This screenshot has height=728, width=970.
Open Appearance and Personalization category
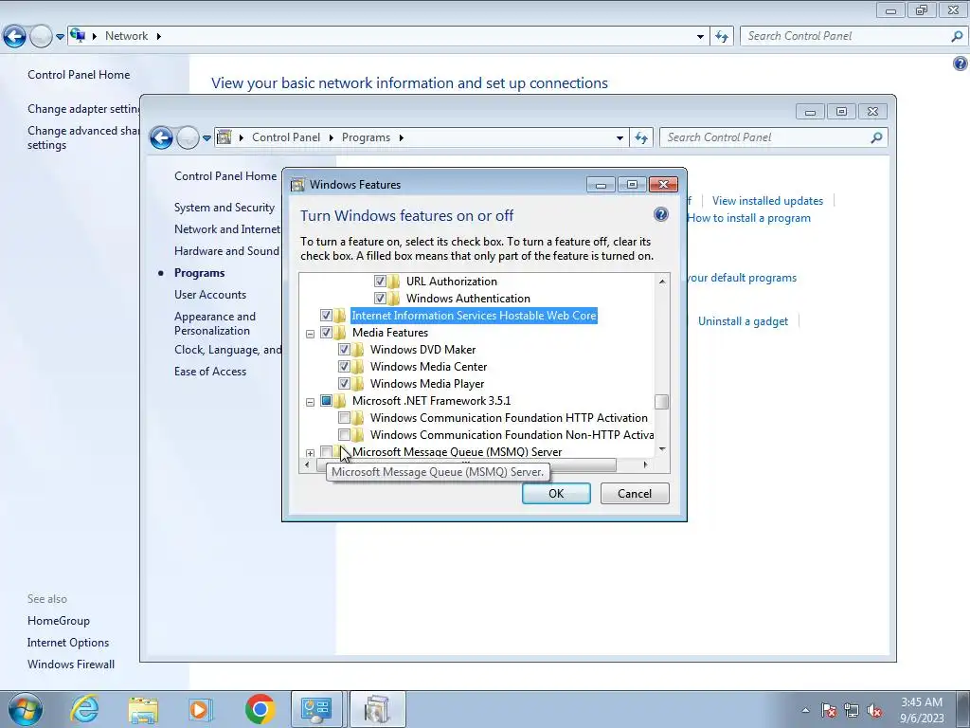(x=215, y=323)
